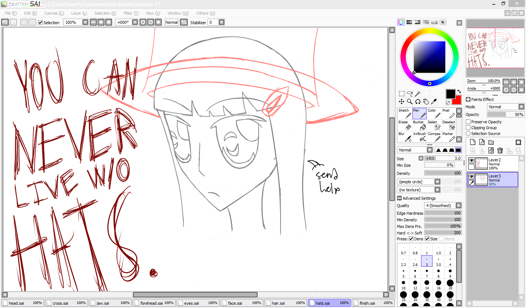Viewport: 526px width, 308px height.
Task: Expand the Quality 4 (Smoothest) dropdown
Action: pos(458,206)
